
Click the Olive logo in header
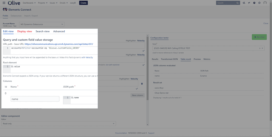14,3
